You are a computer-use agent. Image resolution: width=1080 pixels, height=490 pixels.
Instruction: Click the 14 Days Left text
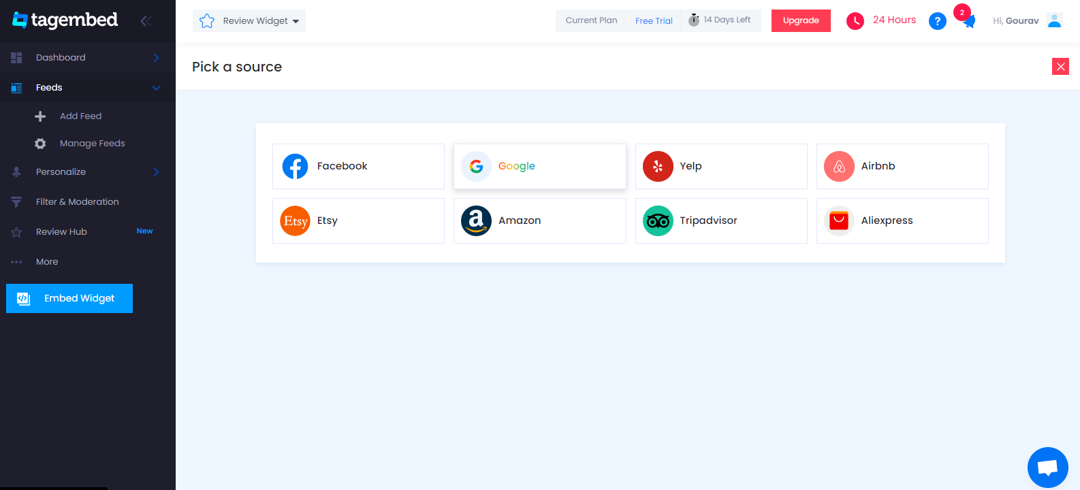(727, 20)
